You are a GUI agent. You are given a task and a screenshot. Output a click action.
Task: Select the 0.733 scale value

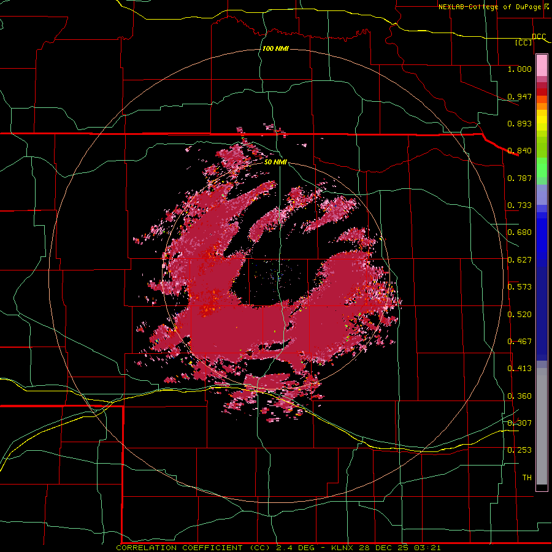coord(519,205)
